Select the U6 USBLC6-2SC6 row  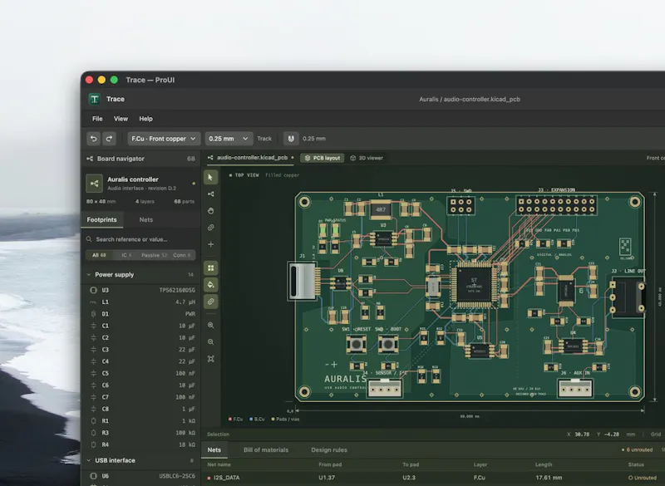point(140,476)
